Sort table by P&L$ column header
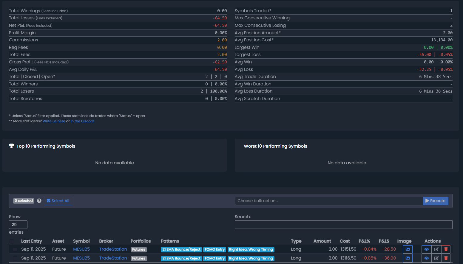 click(384, 241)
